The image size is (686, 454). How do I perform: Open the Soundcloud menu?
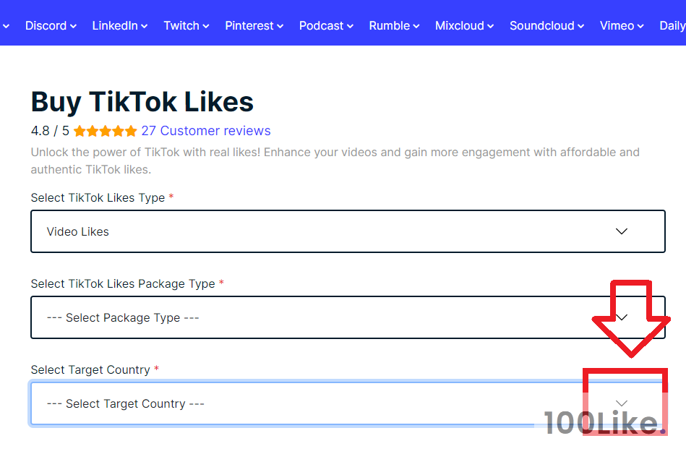pyautogui.click(x=547, y=26)
